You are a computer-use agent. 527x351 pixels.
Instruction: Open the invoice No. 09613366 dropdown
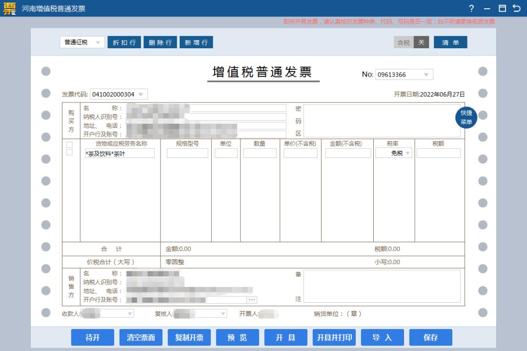point(426,74)
